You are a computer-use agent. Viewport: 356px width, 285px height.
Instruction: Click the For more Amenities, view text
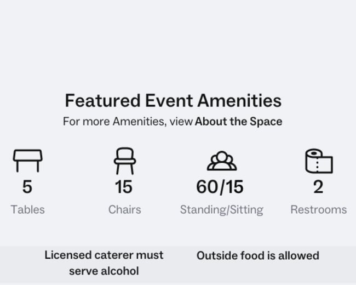[x=128, y=121]
